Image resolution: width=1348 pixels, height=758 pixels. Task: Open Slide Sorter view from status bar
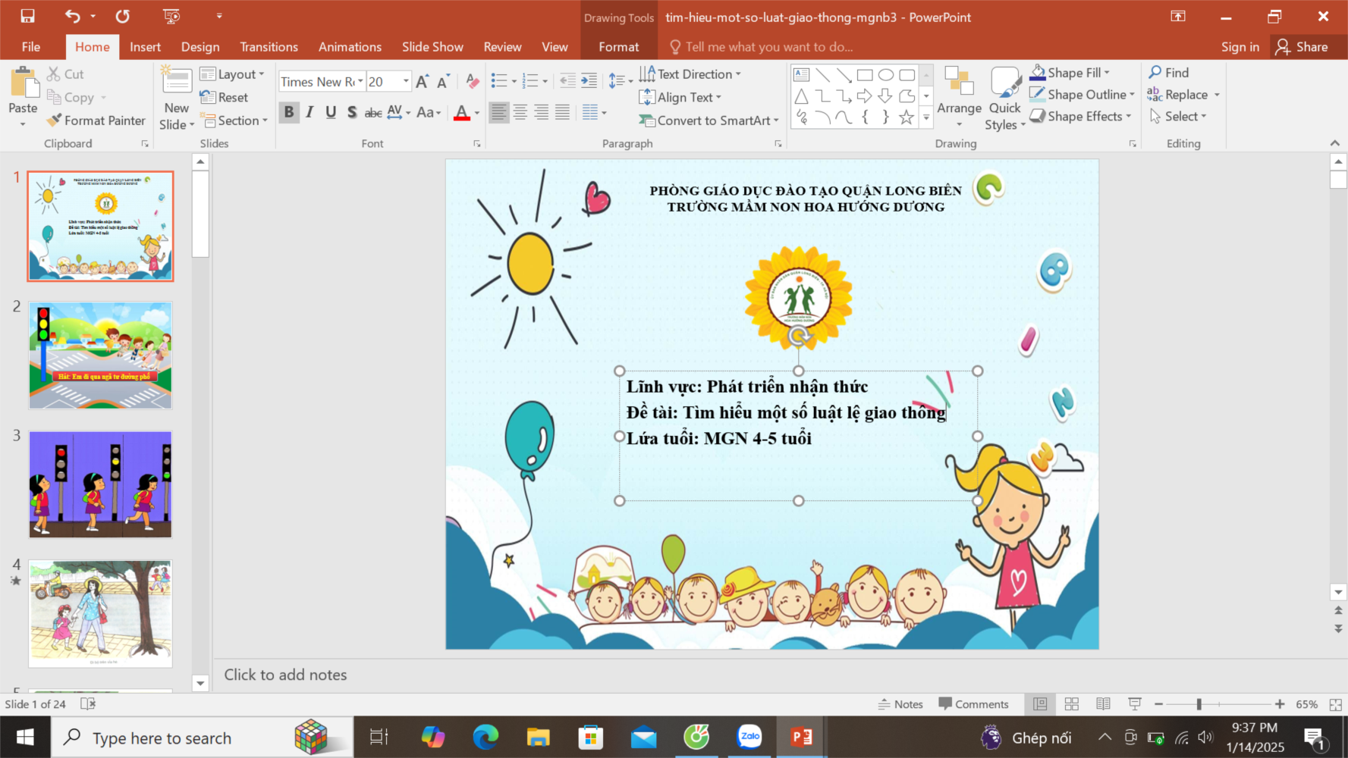pyautogui.click(x=1071, y=704)
